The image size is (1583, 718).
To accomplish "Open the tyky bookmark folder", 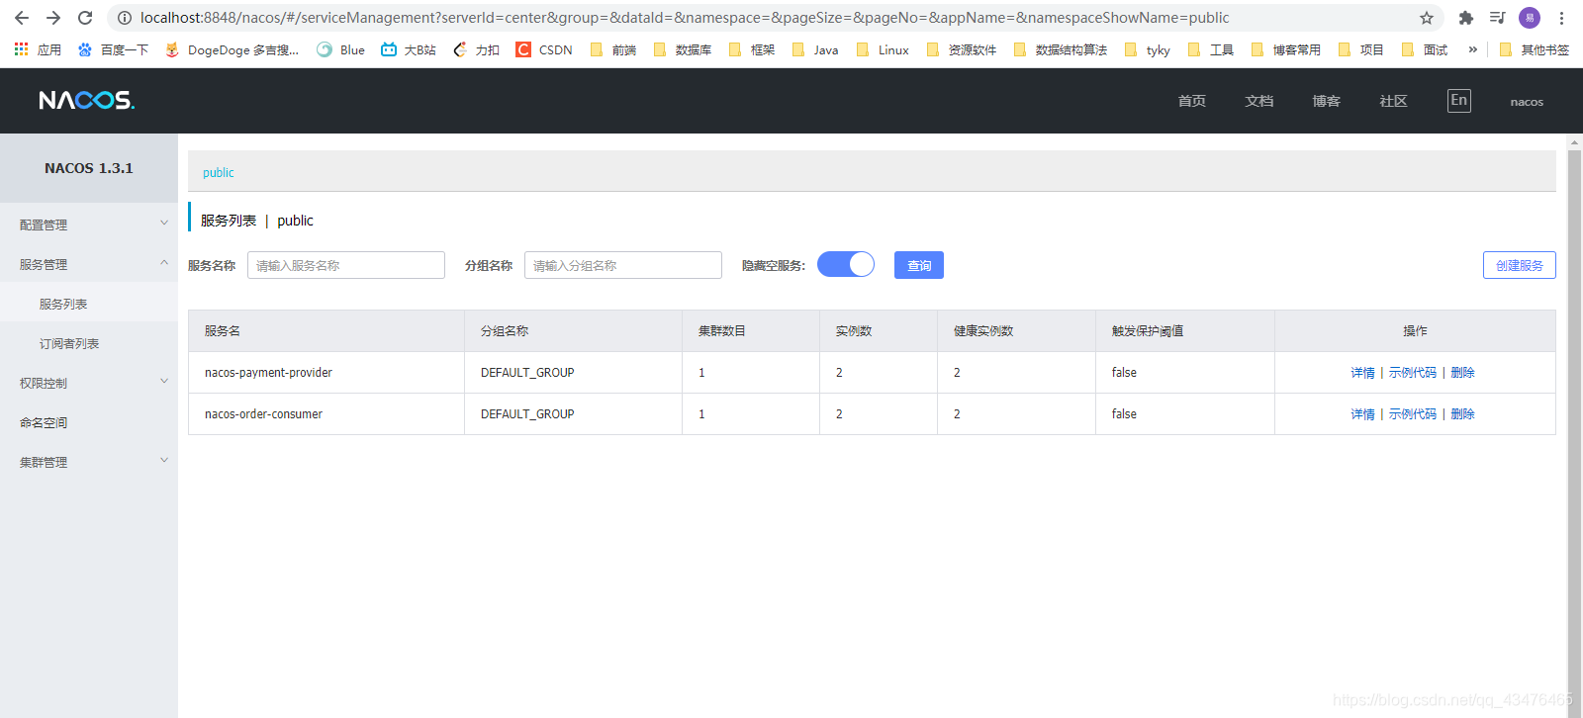I will click(x=1148, y=49).
